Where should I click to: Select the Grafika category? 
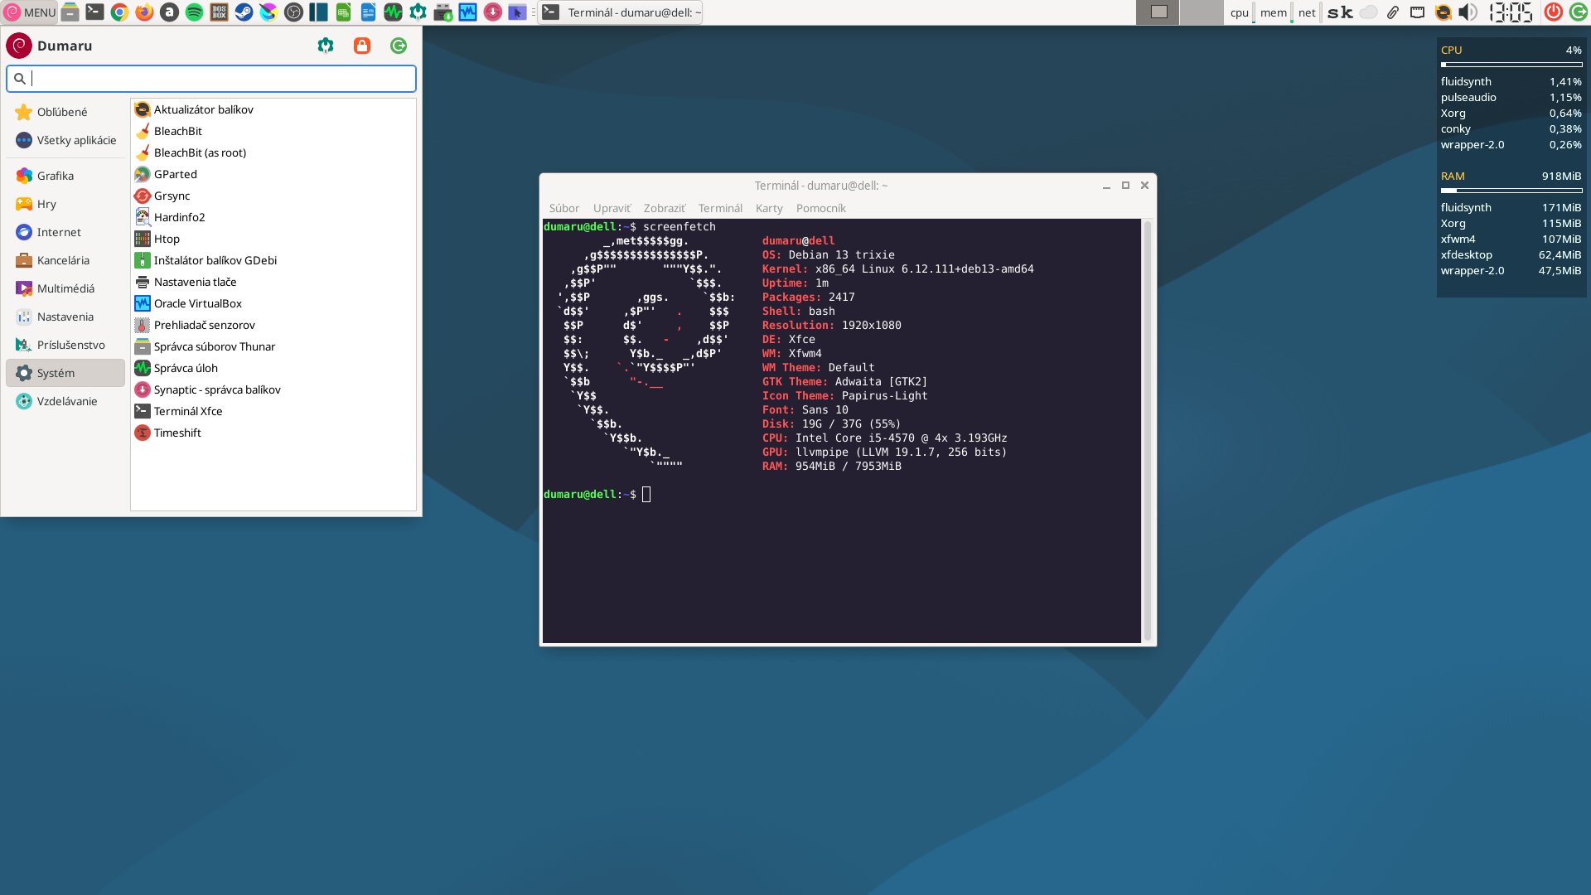pyautogui.click(x=65, y=176)
